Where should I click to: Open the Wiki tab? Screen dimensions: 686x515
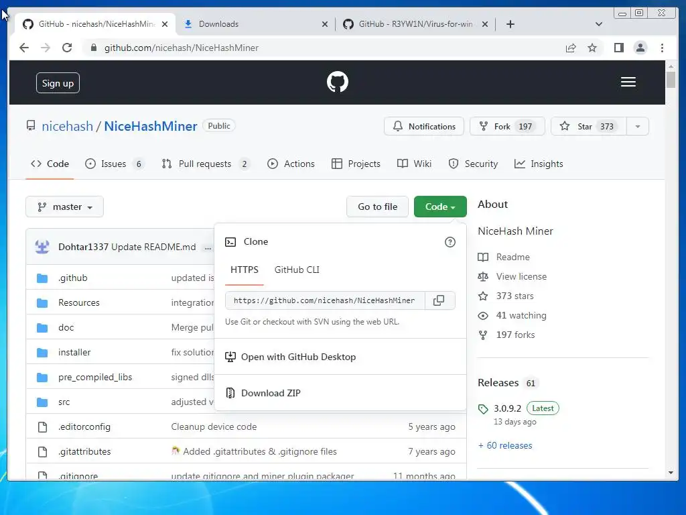[x=414, y=164]
